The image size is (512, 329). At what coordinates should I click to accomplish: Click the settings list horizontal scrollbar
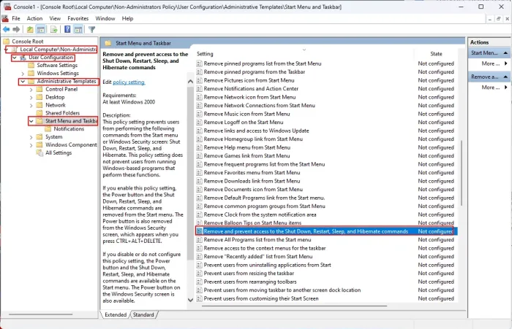(x=295, y=306)
